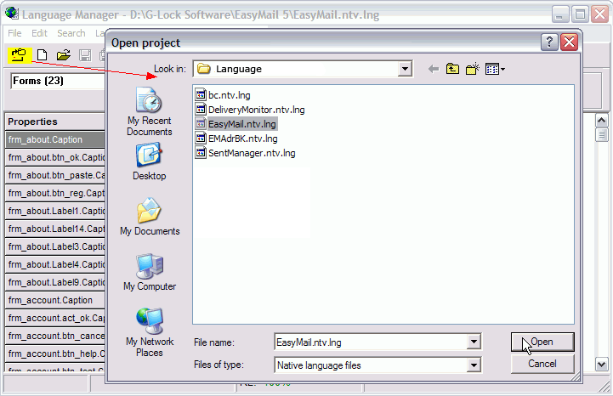Click the File name input field
Screen dimensions: 613x396
(x=371, y=342)
